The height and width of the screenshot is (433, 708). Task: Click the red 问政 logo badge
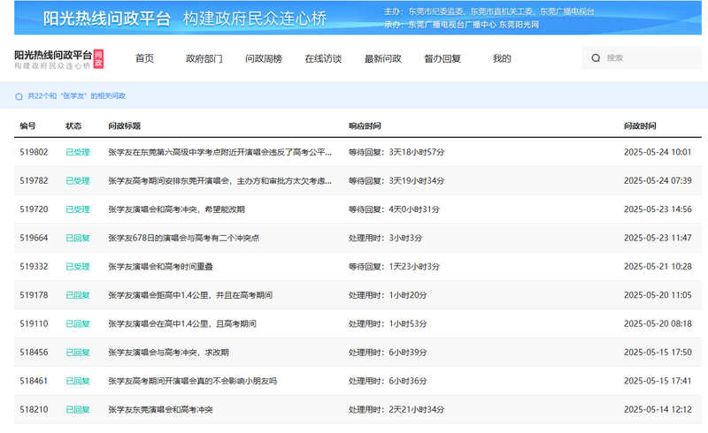point(98,58)
